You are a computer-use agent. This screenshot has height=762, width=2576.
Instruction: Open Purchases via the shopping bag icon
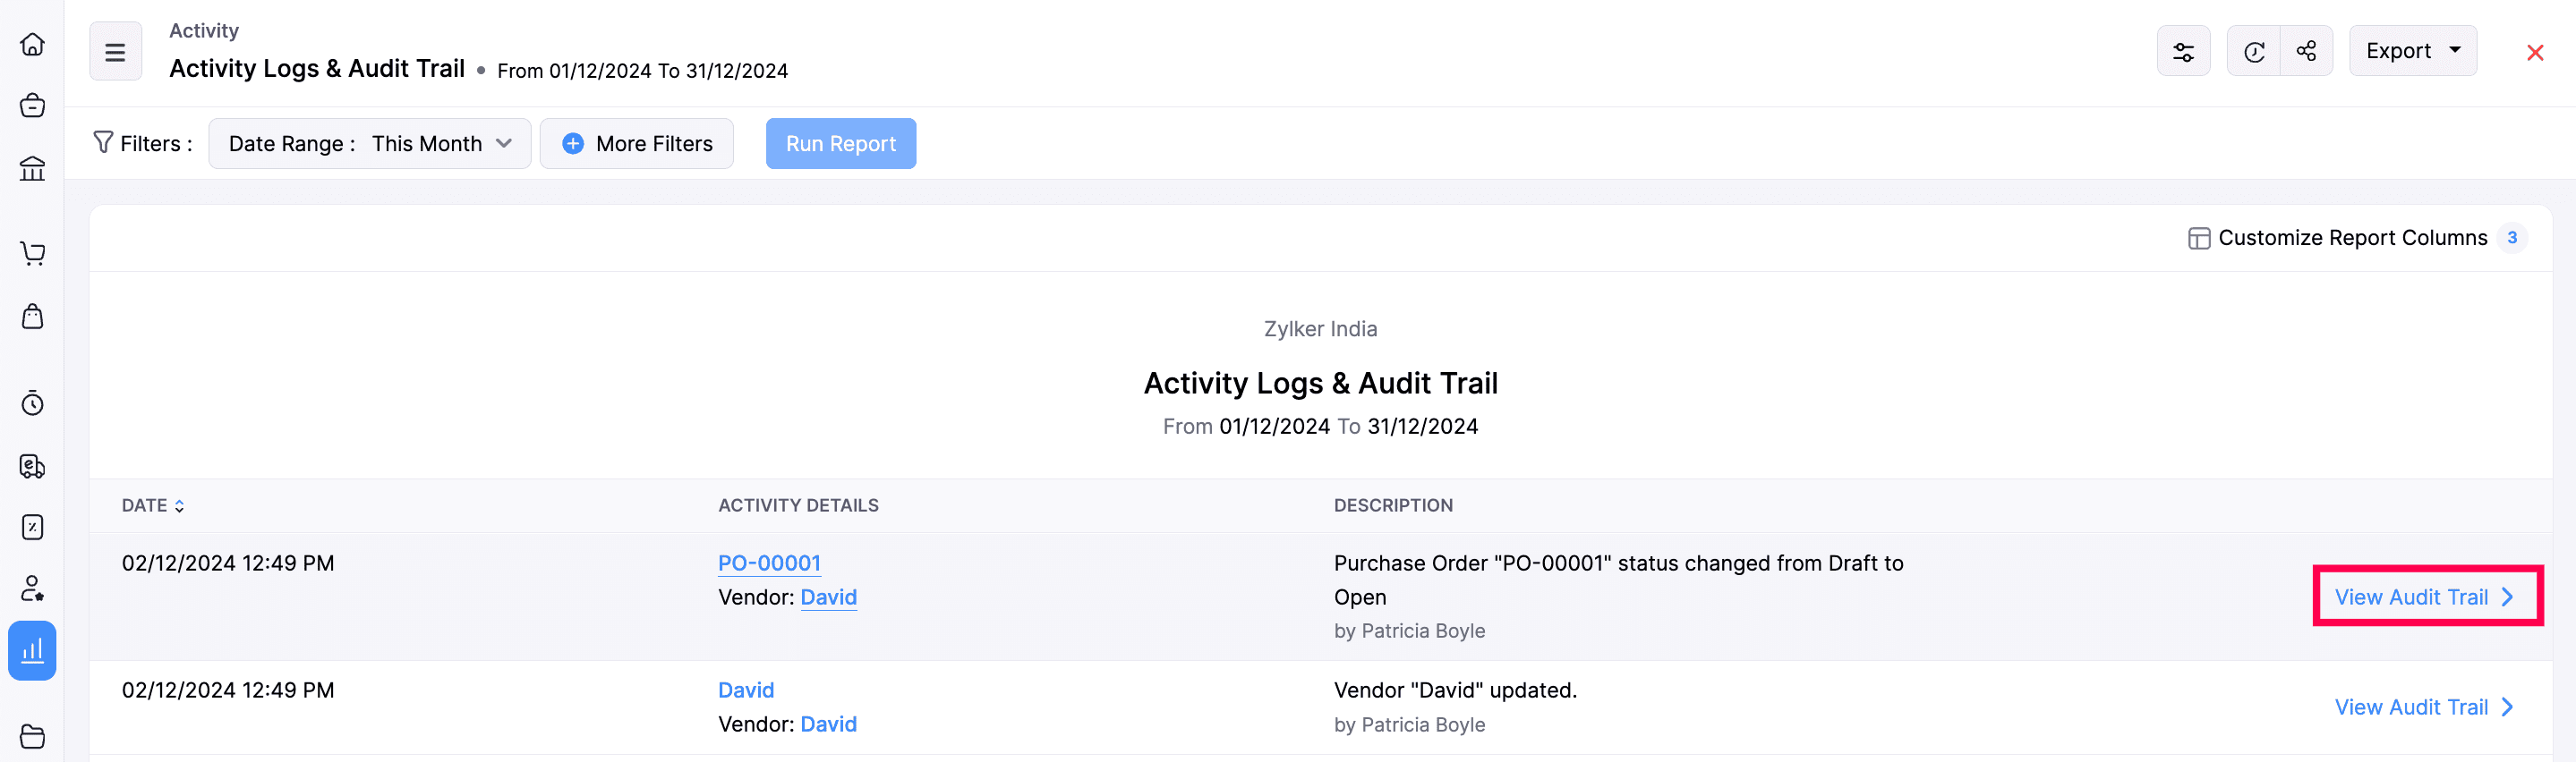(32, 317)
